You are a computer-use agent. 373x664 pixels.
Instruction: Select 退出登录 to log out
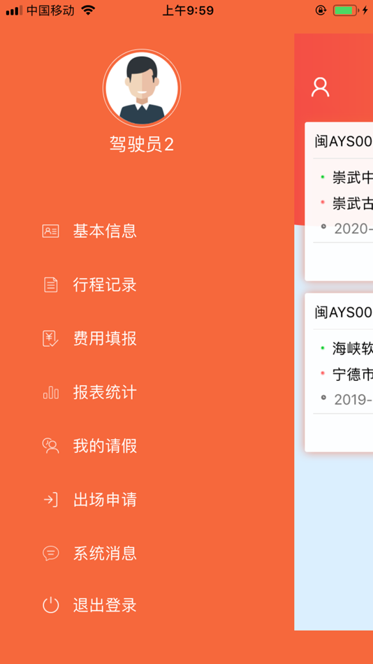(105, 605)
